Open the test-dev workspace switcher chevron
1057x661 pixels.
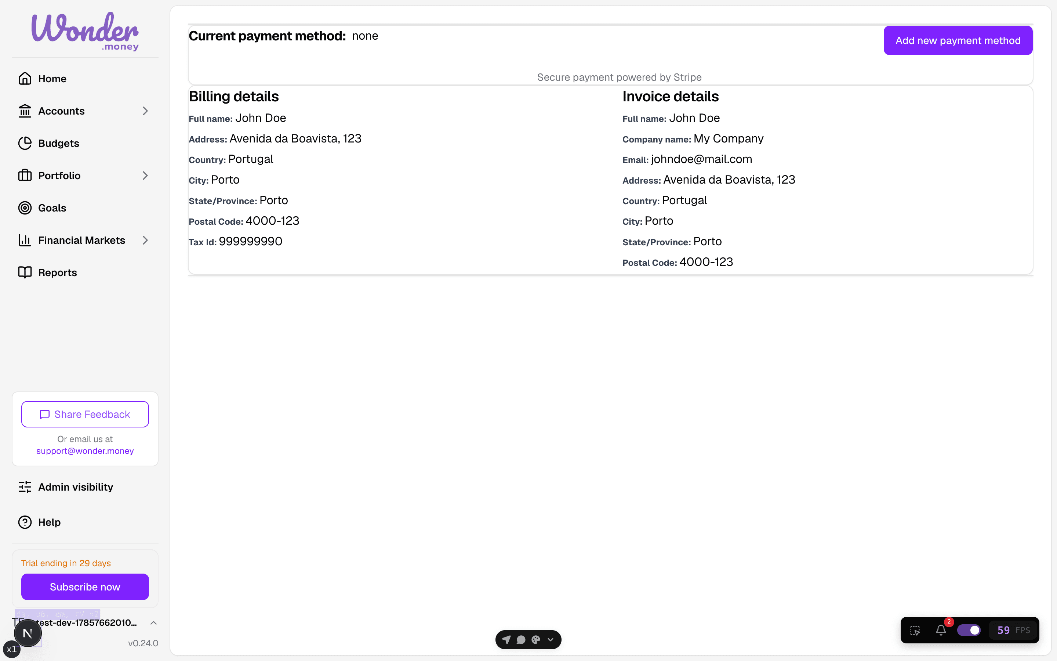coord(153,622)
